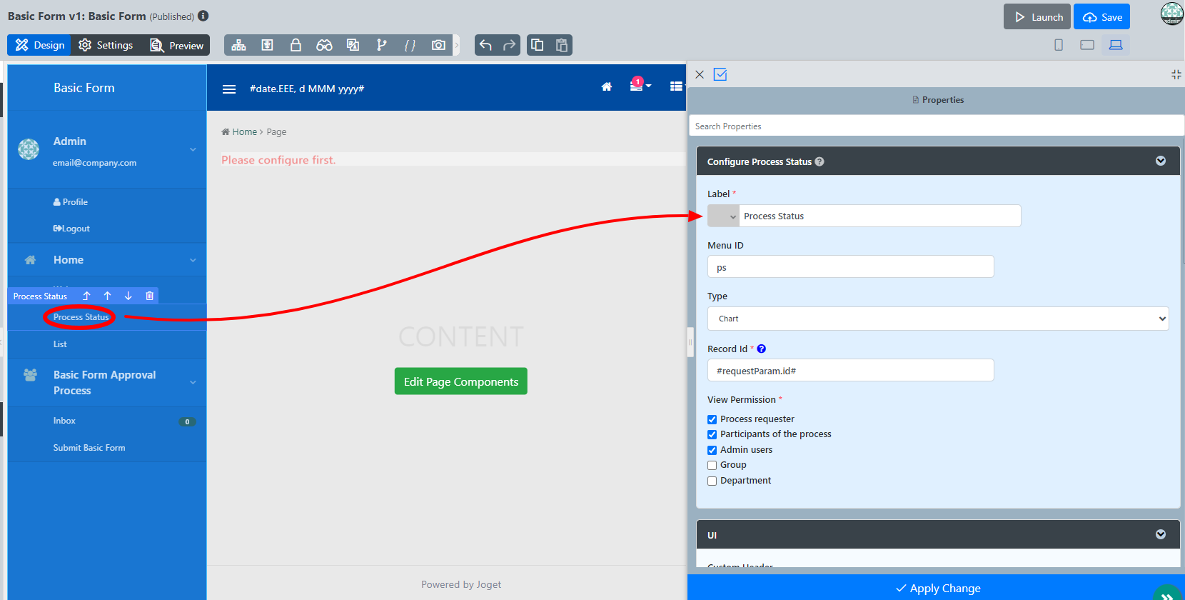Enable Department view permission
Viewport: 1185px width, 600px height.
[x=712, y=481]
